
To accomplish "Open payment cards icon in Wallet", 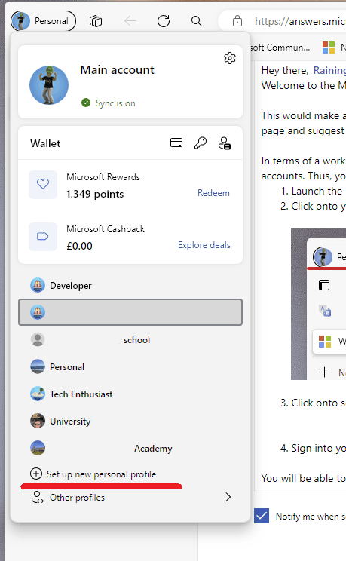I will [176, 143].
